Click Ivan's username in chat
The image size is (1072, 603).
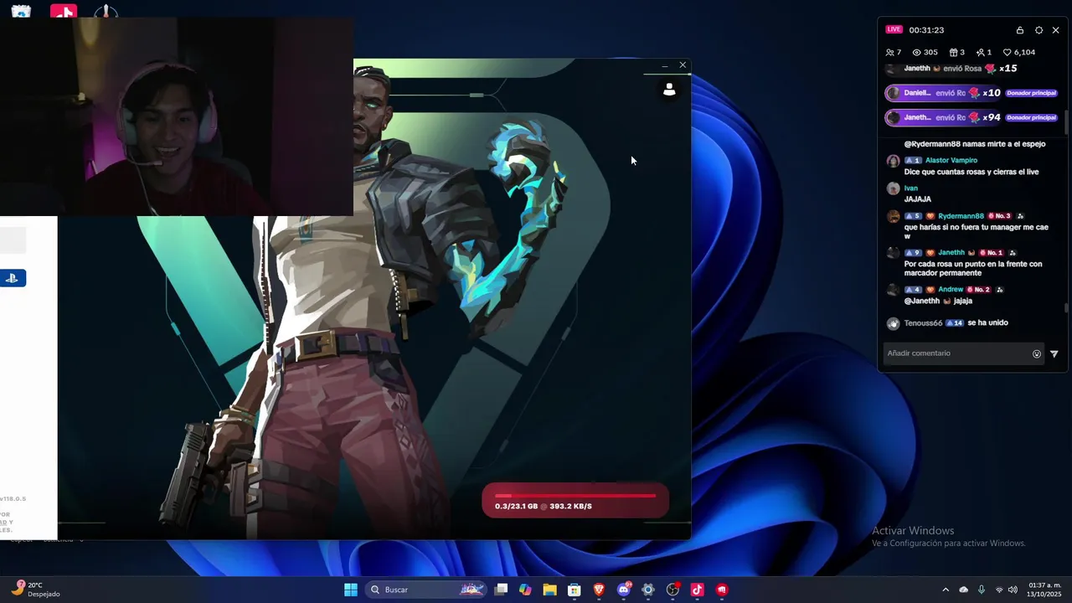click(911, 188)
